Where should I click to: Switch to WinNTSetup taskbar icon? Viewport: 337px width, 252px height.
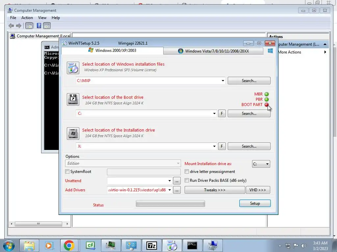click(172, 245)
